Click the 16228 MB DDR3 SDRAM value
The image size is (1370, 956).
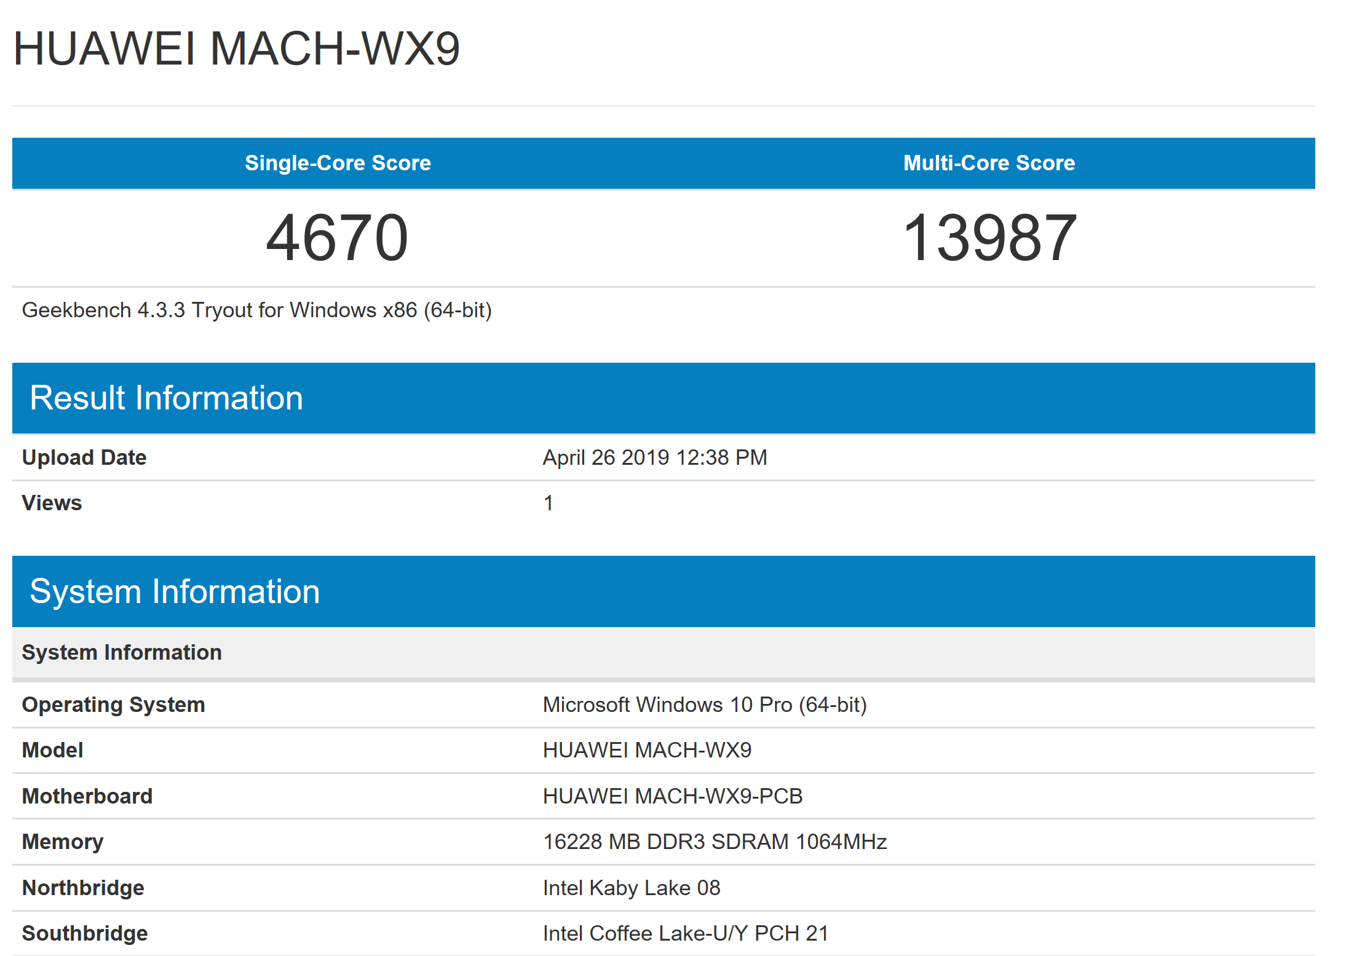715,842
